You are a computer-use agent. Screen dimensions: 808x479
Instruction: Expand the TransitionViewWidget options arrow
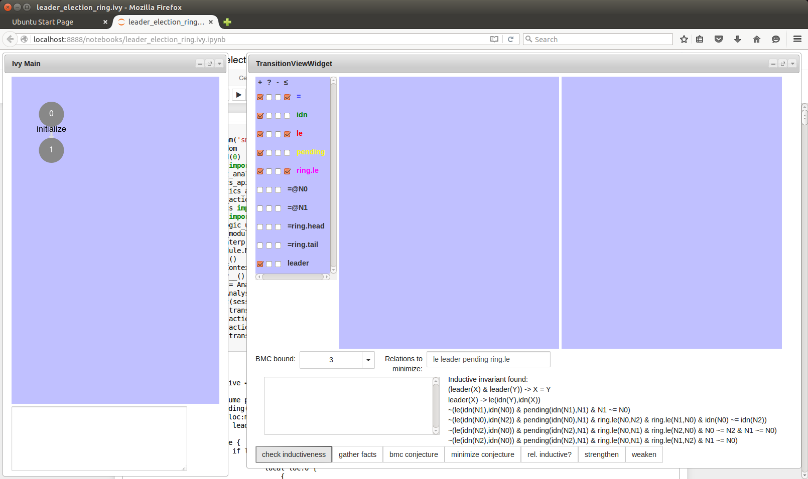click(x=792, y=64)
